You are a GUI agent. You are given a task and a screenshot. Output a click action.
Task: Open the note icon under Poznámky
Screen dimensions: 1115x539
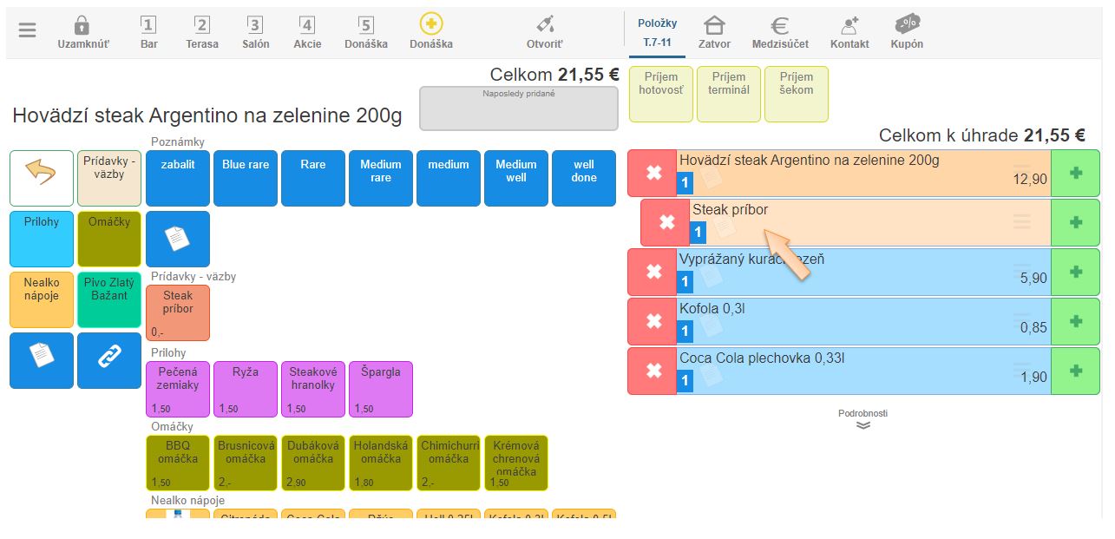[177, 239]
